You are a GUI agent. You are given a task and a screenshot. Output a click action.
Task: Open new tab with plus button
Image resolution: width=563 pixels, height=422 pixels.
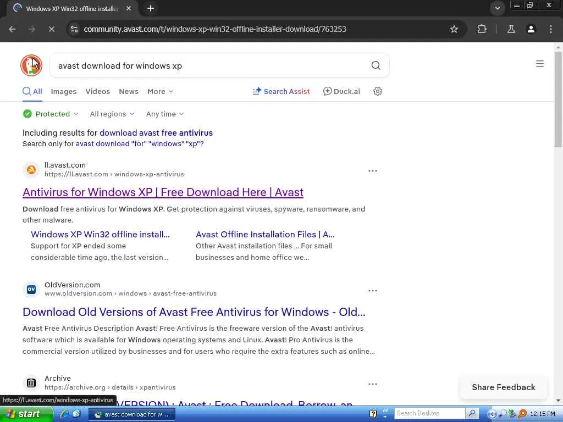[x=151, y=8]
